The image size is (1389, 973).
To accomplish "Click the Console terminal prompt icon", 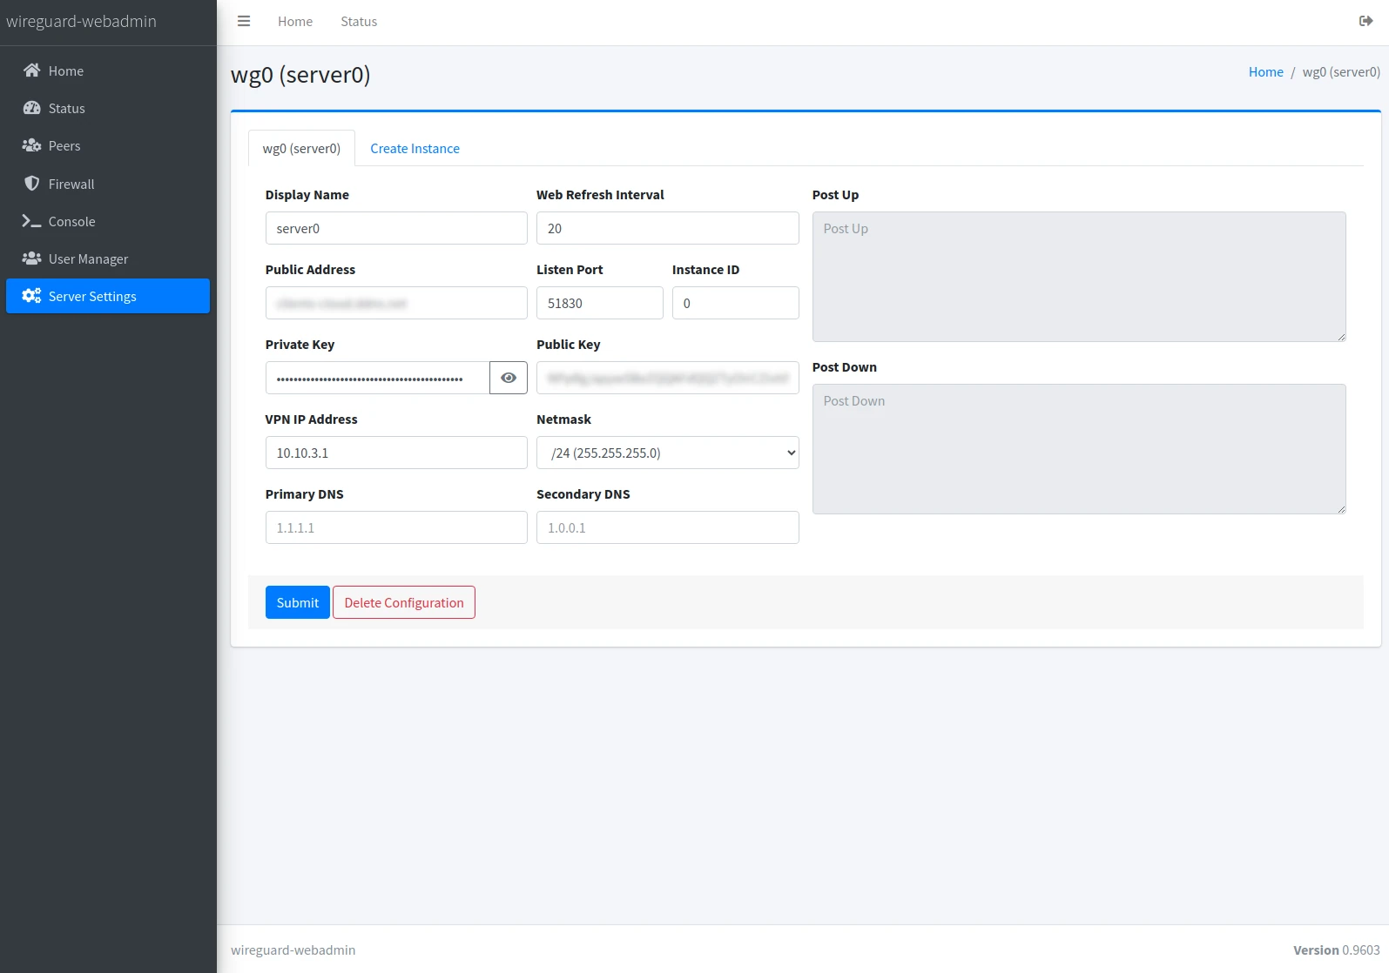I will click(32, 221).
